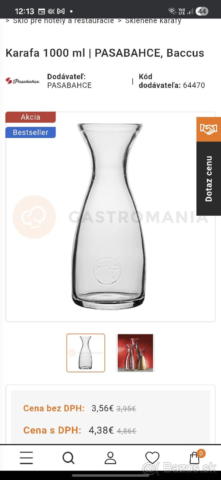Open the wishlist heart icon
The height and width of the screenshot is (480, 221).
pos(152,458)
